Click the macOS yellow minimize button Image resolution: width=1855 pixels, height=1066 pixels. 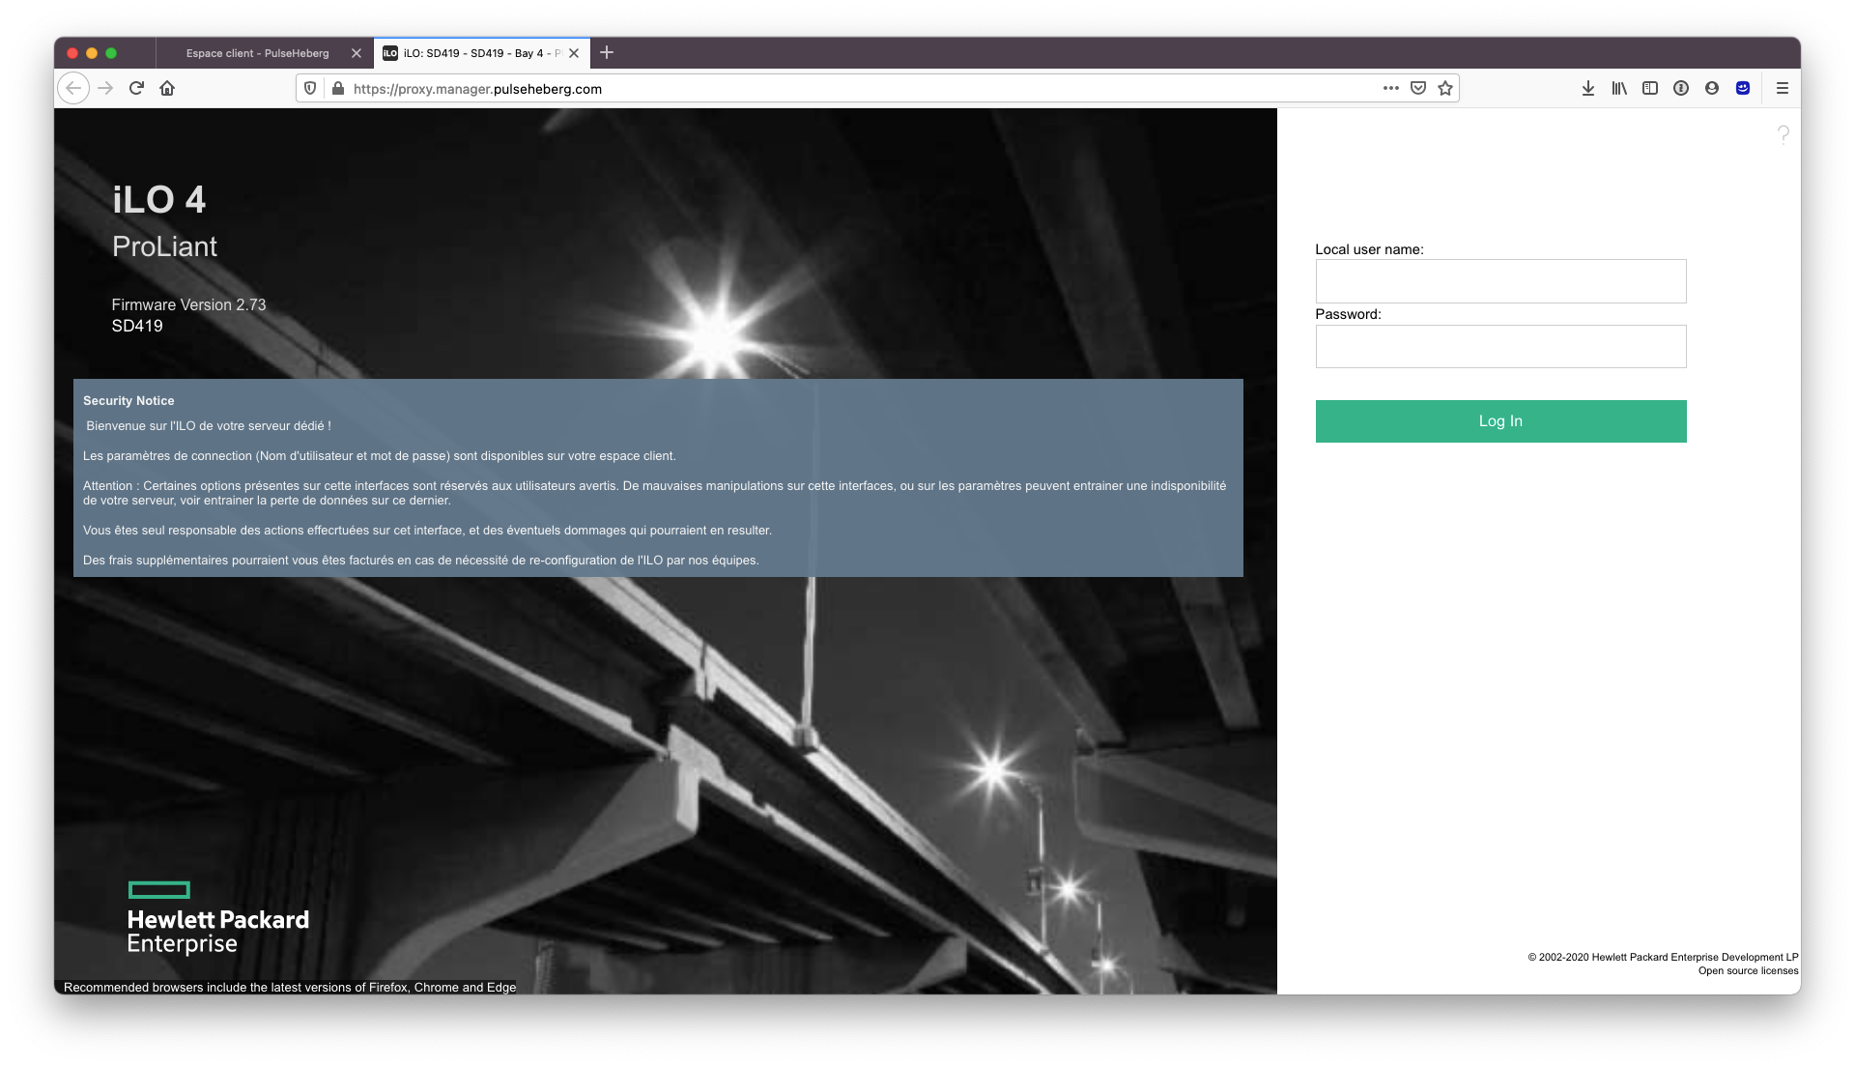click(92, 53)
